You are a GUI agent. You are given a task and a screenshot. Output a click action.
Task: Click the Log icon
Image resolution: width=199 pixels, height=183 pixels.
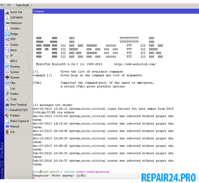pos(7,88)
